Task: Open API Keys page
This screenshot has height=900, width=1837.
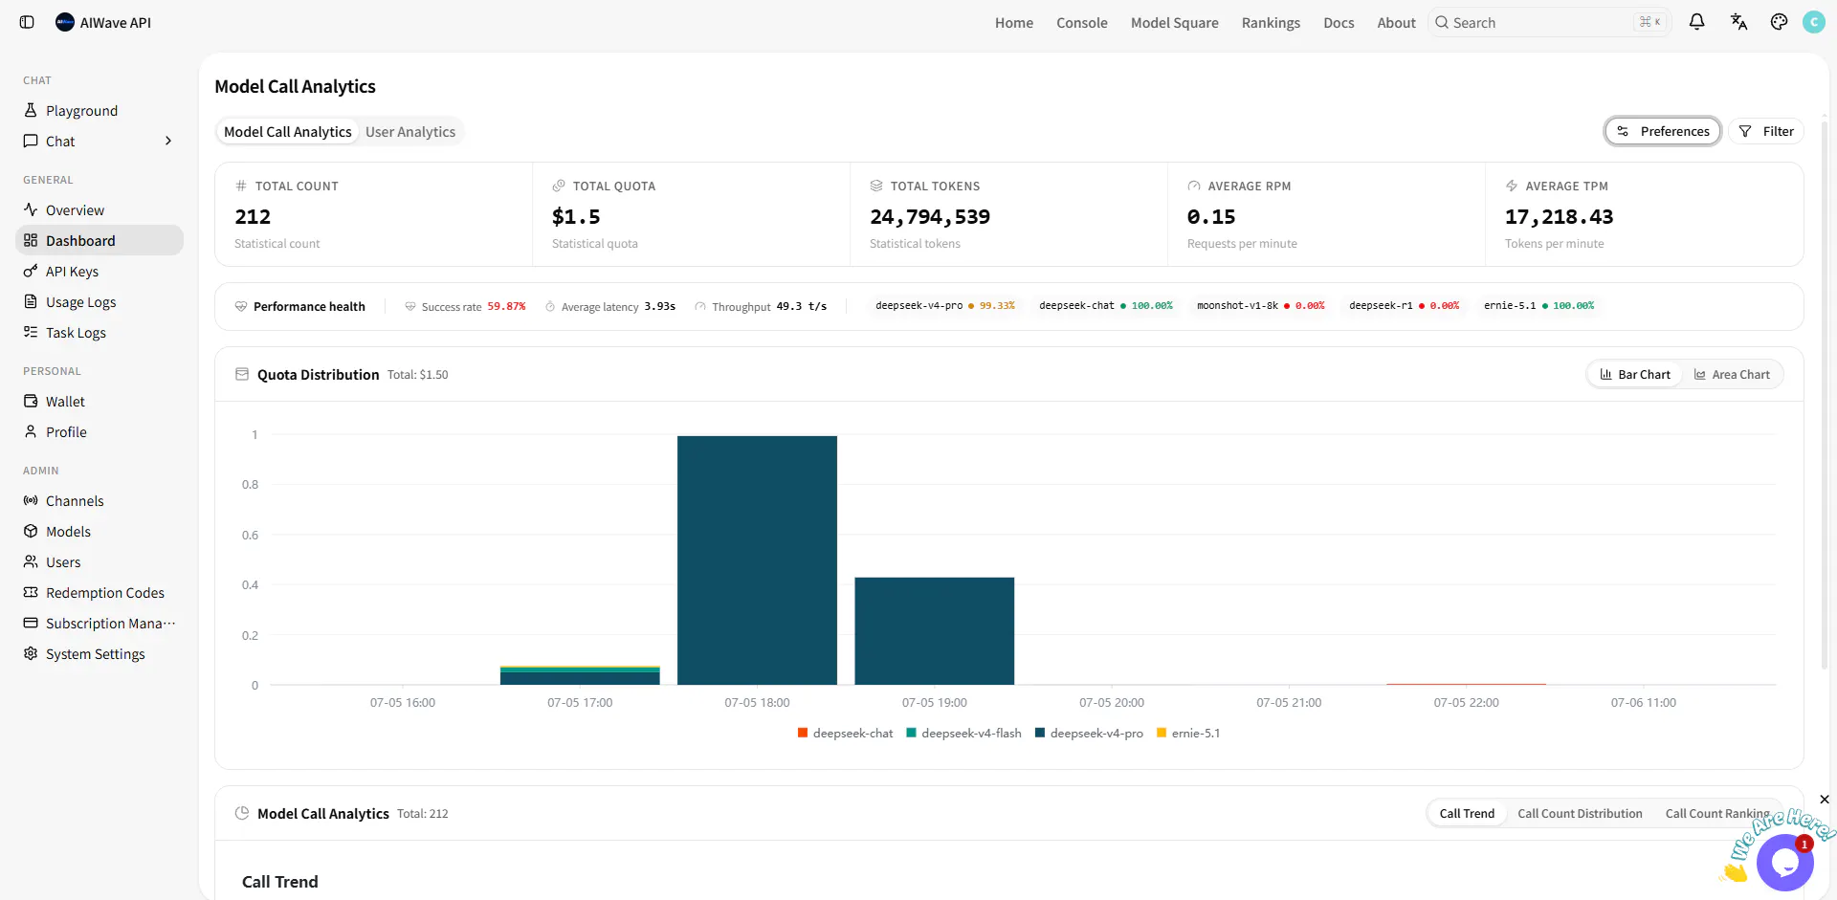Action: 100,272
